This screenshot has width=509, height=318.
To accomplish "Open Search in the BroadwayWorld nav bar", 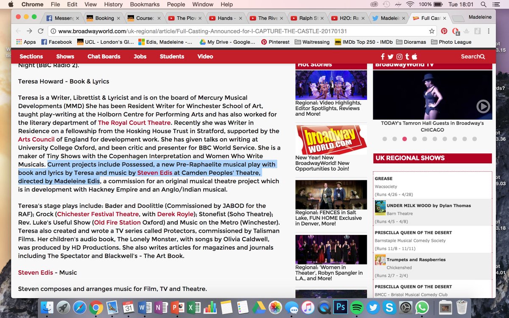I will [x=473, y=56].
